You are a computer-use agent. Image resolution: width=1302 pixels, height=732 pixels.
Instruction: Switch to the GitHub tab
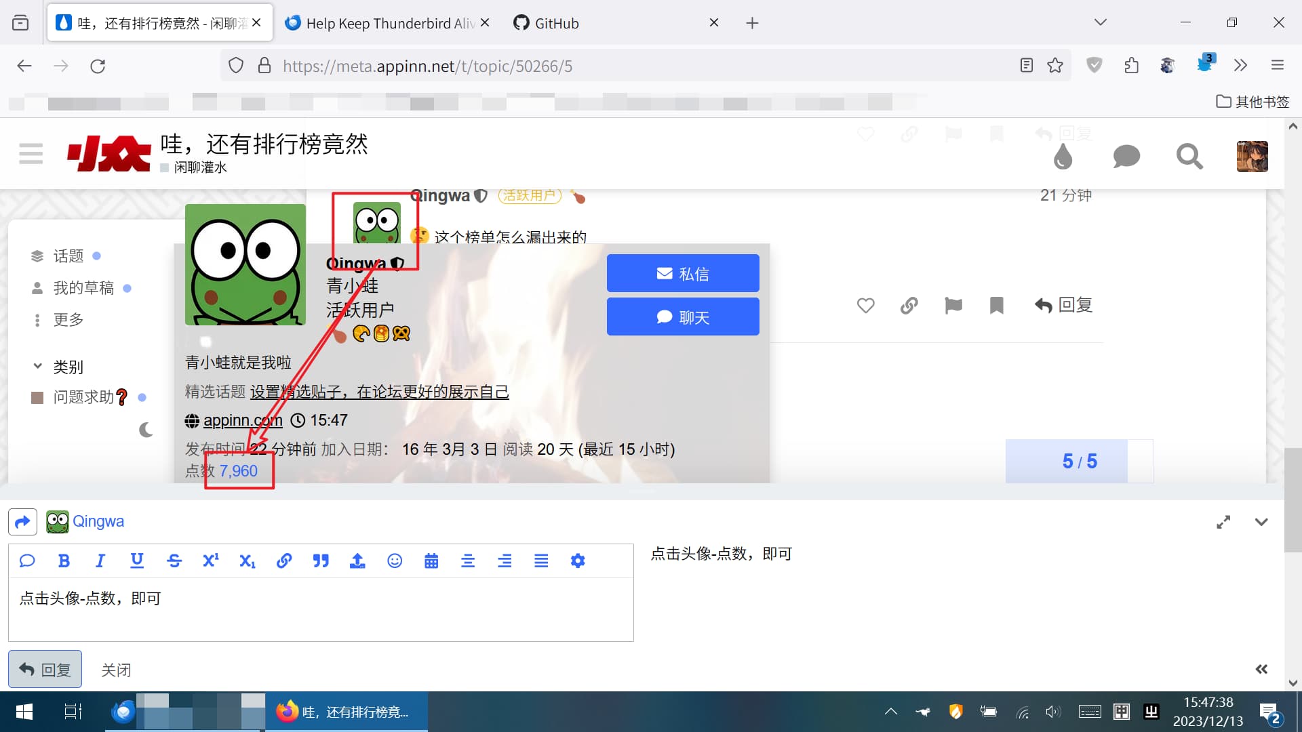click(556, 23)
